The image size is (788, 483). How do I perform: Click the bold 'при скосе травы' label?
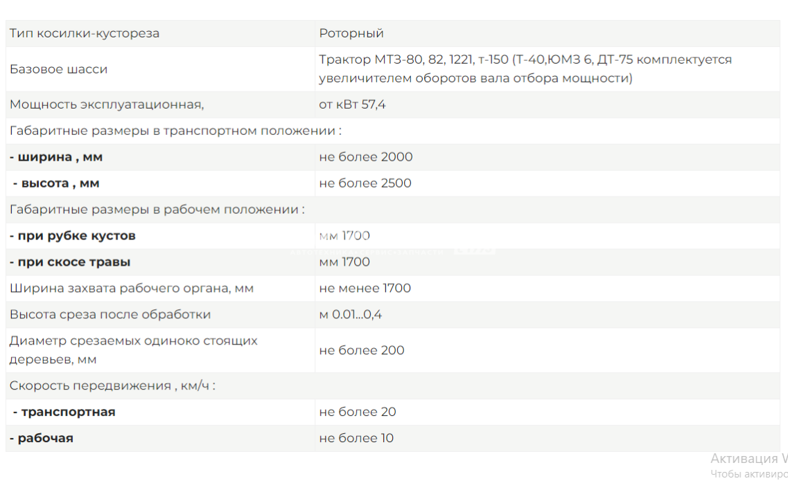pos(70,262)
